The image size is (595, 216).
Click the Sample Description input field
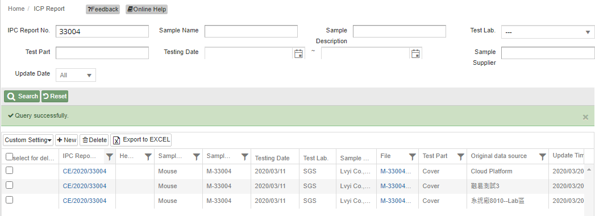coord(399,31)
